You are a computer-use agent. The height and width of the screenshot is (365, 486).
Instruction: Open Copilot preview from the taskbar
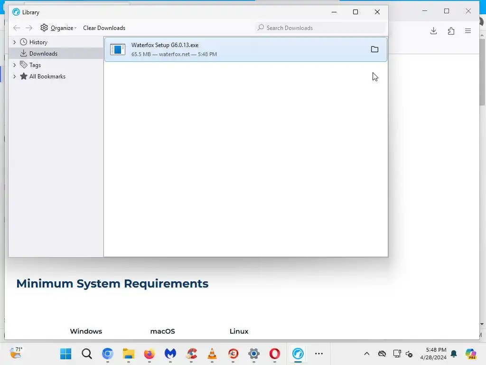click(471, 354)
